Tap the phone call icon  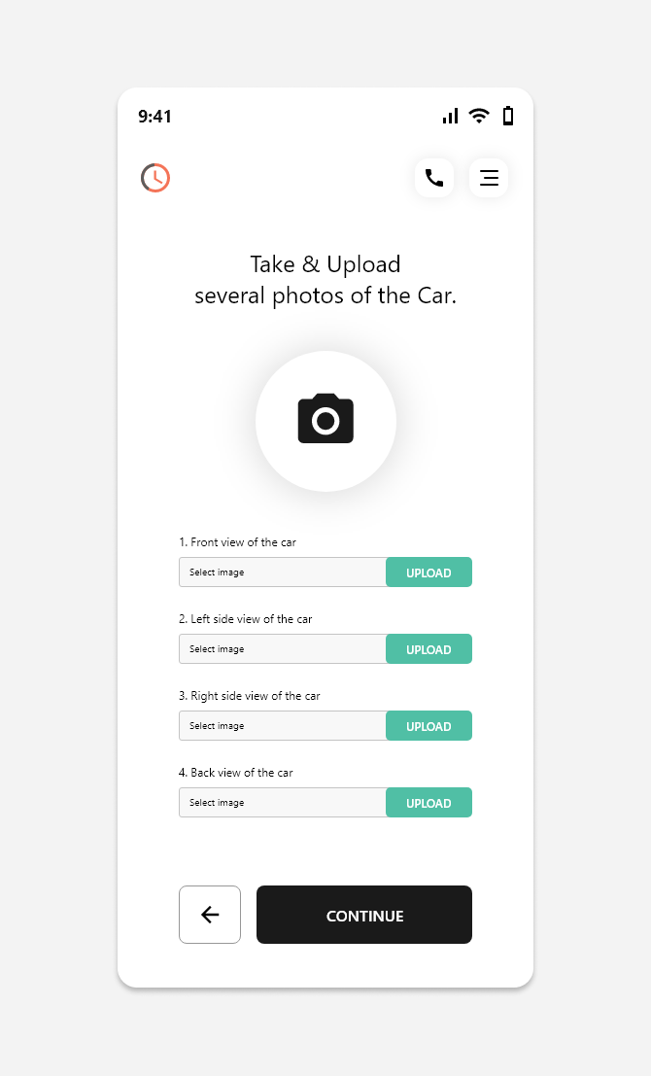coord(434,178)
